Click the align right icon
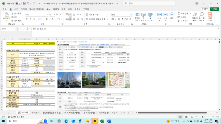Image resolution: width=221 pixels, height=124 pixels. 74,19
